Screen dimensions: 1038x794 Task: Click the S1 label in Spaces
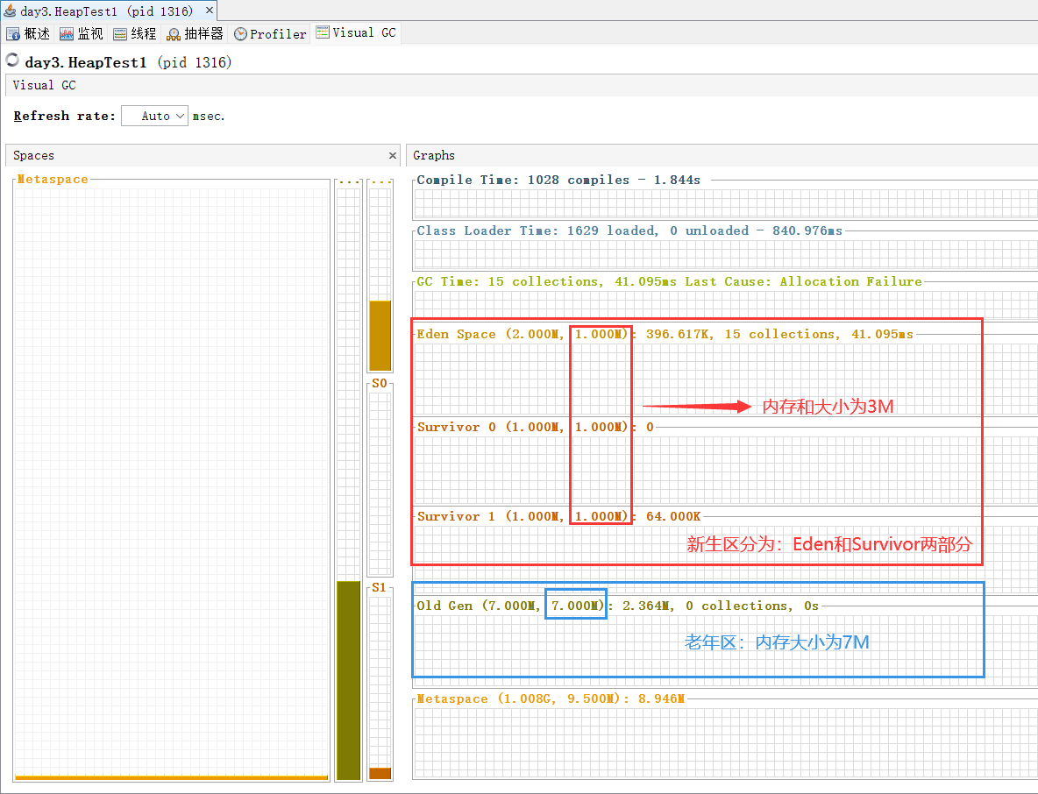[380, 587]
